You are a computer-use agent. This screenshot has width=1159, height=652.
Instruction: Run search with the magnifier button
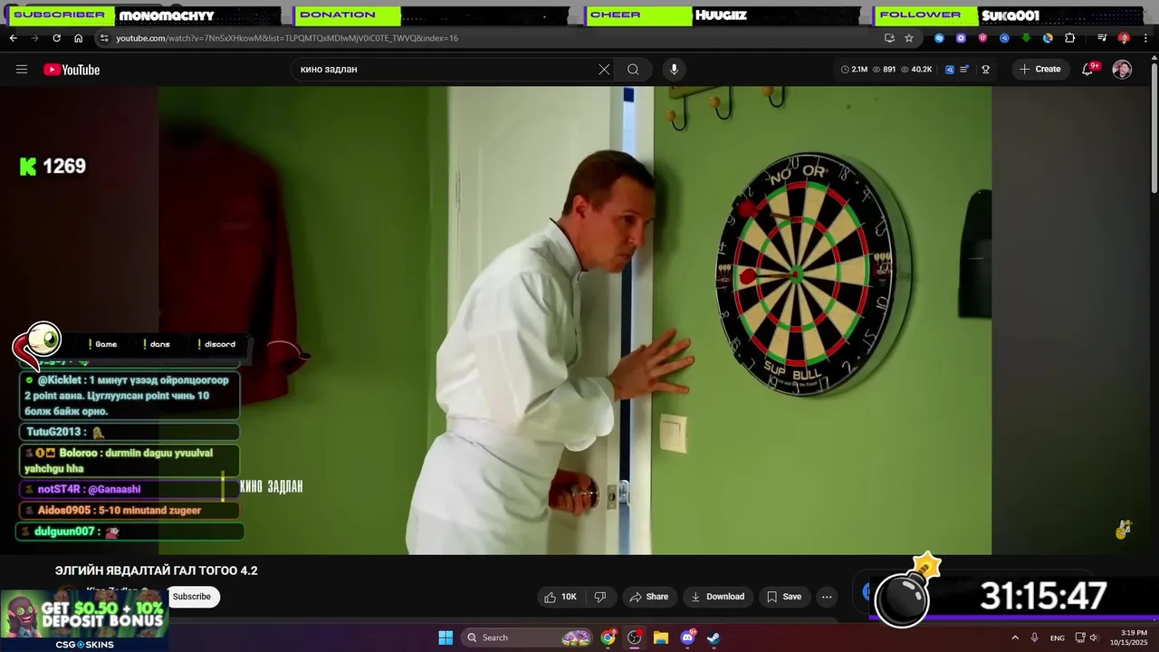[633, 70]
